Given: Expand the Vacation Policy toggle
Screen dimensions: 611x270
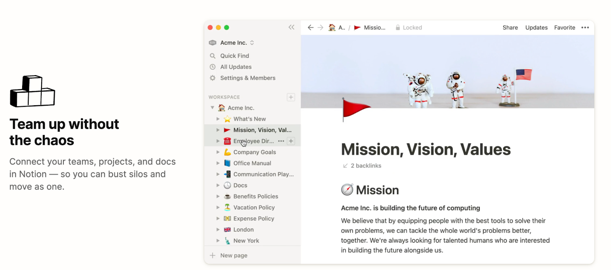Looking at the screenshot, I should click(218, 207).
